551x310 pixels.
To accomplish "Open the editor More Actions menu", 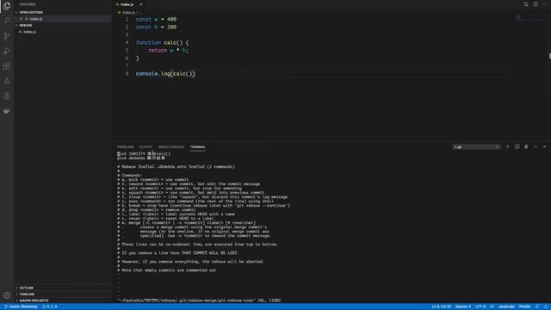I will [544, 4].
